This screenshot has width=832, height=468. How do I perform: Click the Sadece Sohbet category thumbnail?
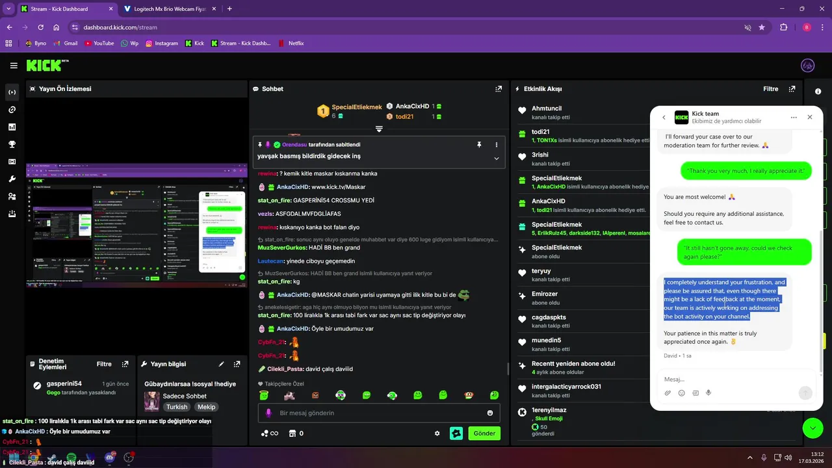point(151,401)
